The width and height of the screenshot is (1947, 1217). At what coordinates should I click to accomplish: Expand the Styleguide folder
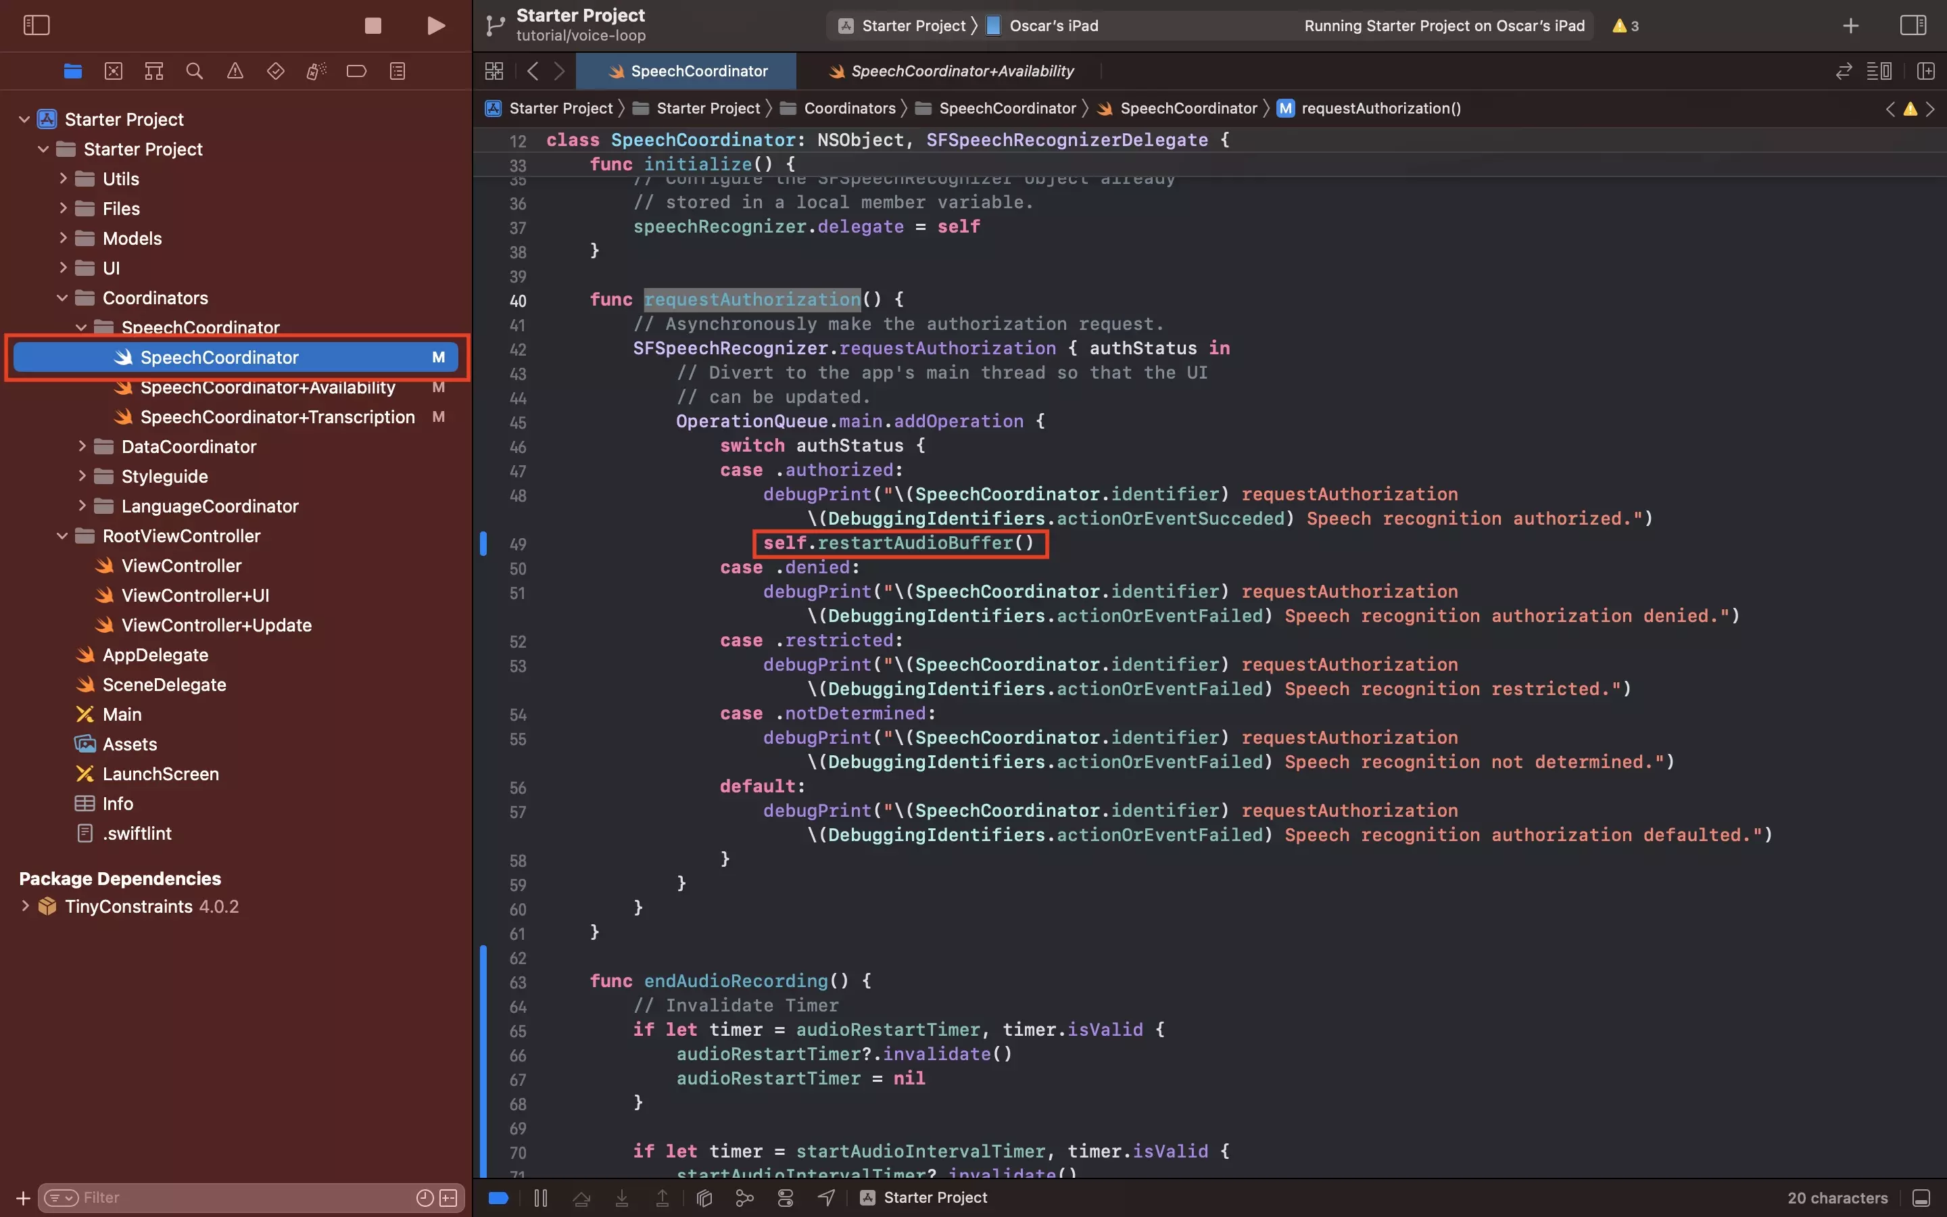click(81, 476)
